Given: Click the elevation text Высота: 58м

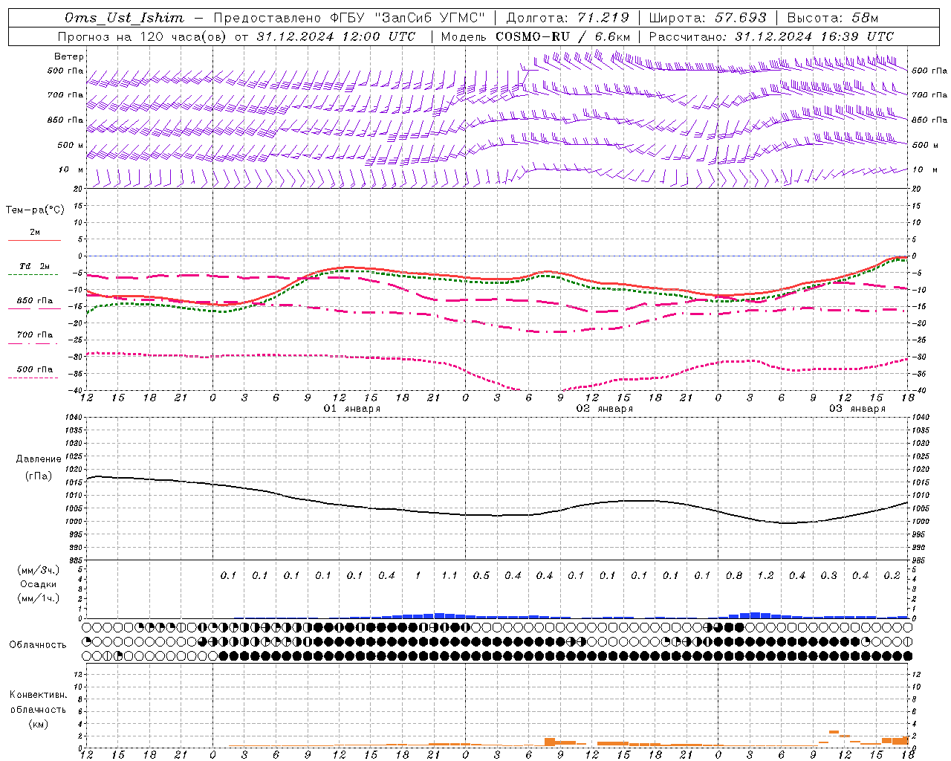Looking at the screenshot, I should [832, 18].
